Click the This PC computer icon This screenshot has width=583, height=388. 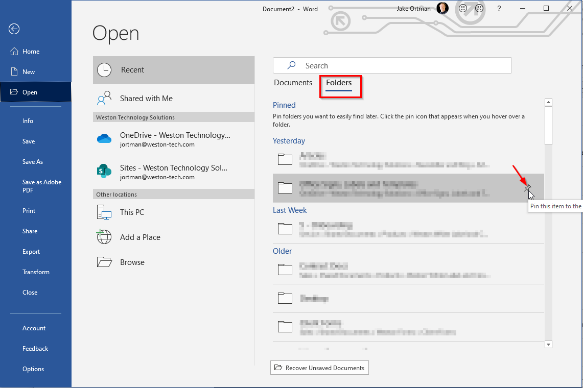pos(104,212)
